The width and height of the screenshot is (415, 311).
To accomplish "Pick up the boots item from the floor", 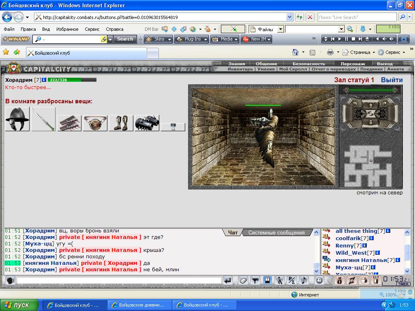I will [121, 123].
